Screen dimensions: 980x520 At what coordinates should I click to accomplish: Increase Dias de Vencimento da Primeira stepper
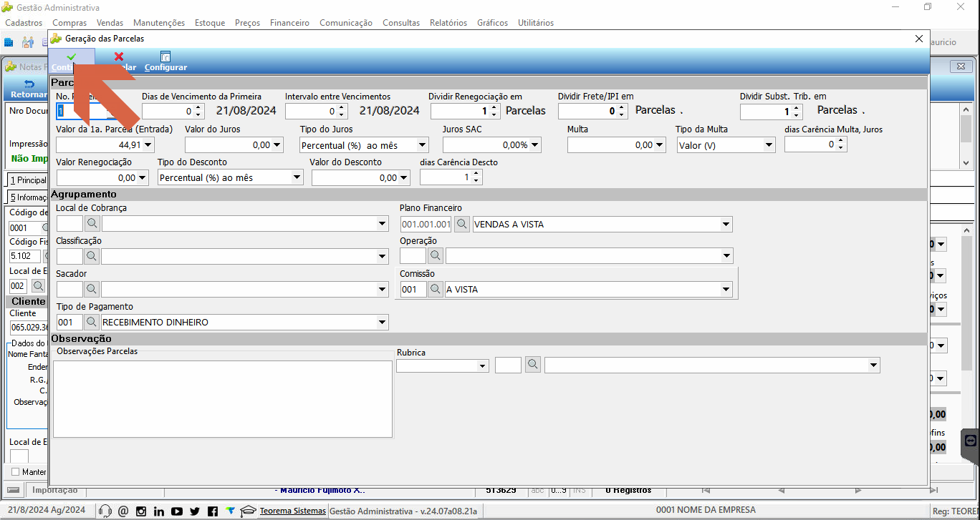[x=199, y=108]
